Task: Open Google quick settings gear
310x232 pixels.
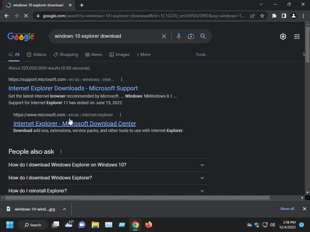Action: (283, 37)
